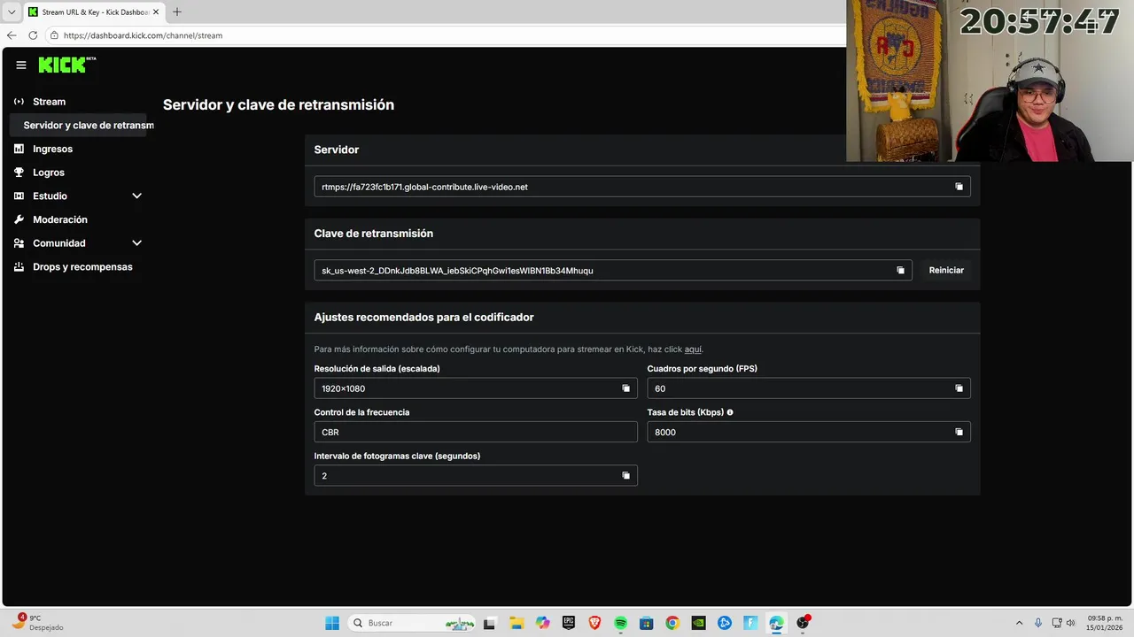Launch Epic Games from the taskbar
The width and height of the screenshot is (1134, 637).
(569, 623)
